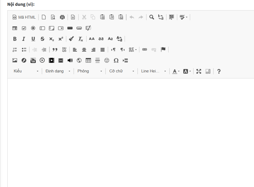
Task: Open the Phông font dropdown
Action: click(90, 71)
